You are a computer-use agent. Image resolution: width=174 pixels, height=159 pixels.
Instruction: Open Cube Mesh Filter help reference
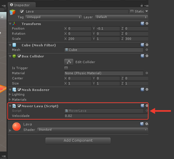click(x=142, y=45)
